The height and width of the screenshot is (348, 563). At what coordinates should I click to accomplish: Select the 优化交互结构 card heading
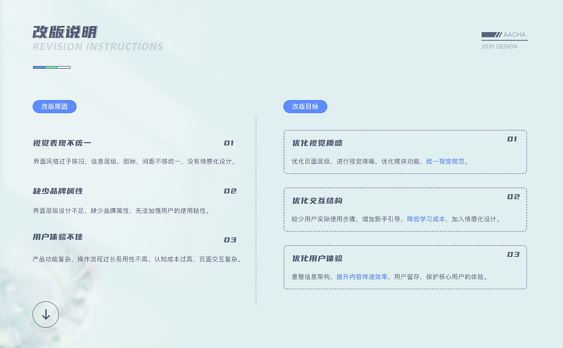[317, 201]
